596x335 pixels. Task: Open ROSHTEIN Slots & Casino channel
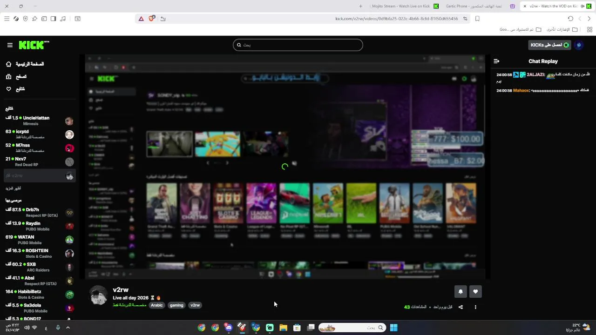tap(40, 254)
